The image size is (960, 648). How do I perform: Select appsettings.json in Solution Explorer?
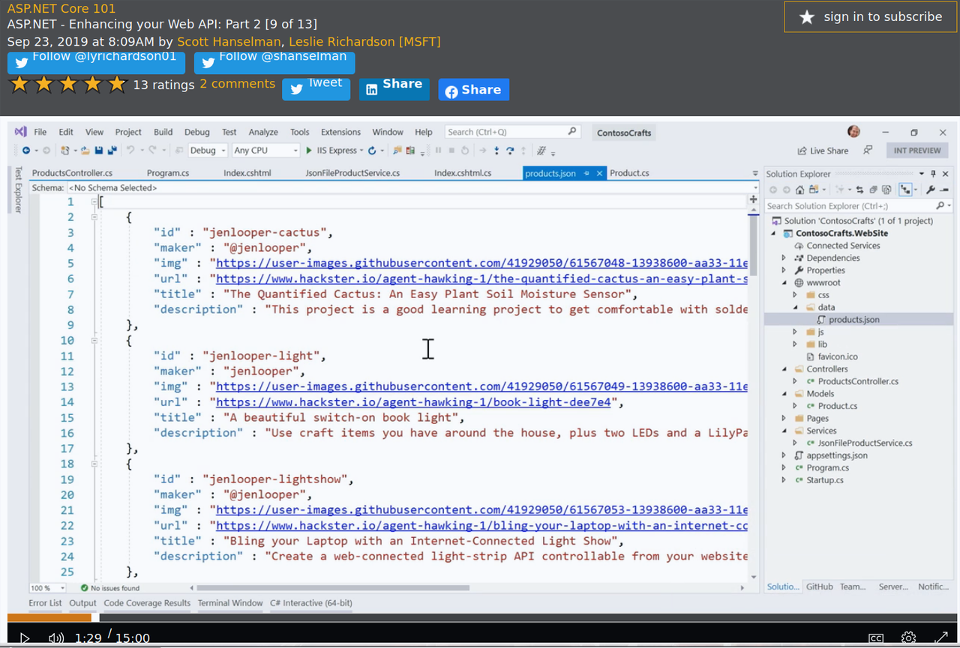pos(836,455)
